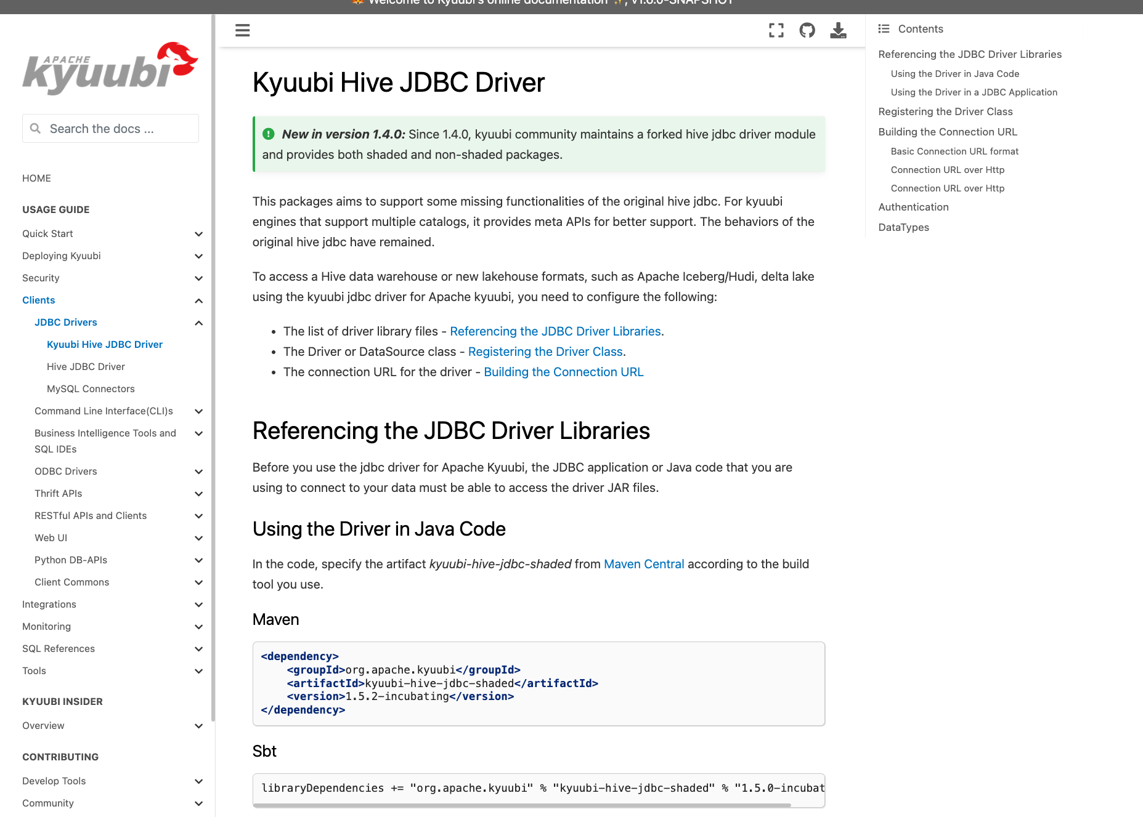Expand the Thrift APIs chevron
1143x817 pixels.
pyautogui.click(x=198, y=494)
